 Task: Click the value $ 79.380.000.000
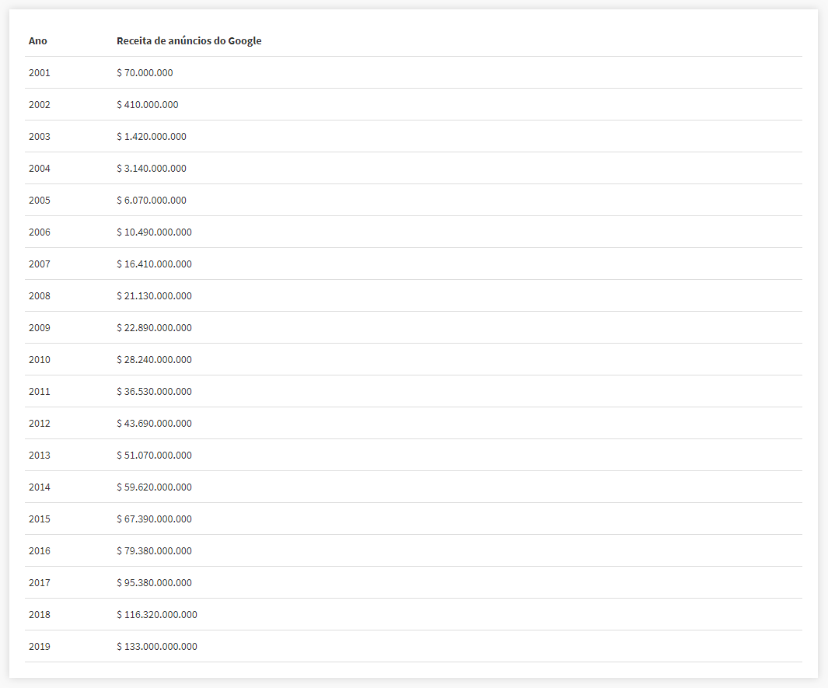154,550
